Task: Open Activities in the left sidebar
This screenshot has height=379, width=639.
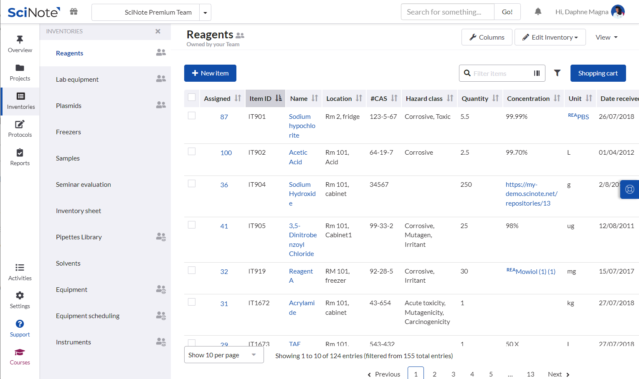Action: coord(20,272)
